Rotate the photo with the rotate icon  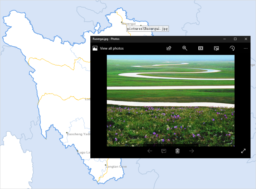232,48
